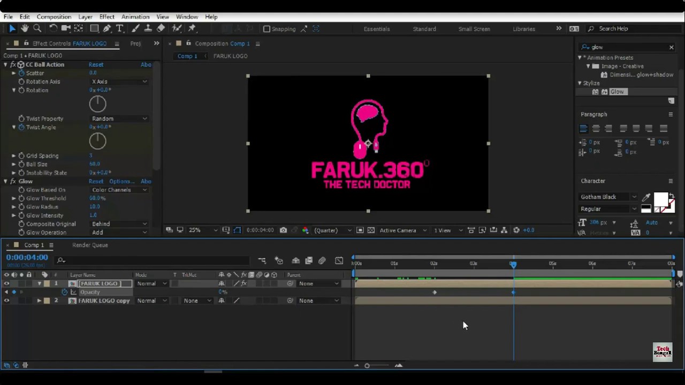Open the Glow Based On dropdown
This screenshot has height=385, width=685.
(119, 190)
